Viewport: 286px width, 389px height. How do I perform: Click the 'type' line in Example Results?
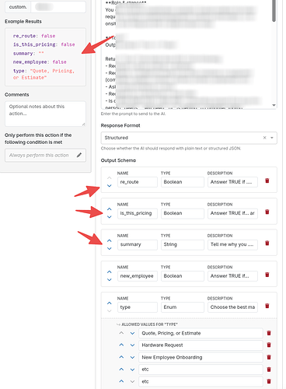[44, 74]
